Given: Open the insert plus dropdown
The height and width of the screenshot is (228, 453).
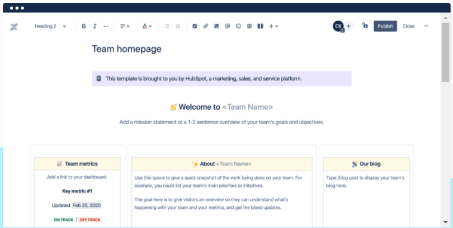Looking at the screenshot, I should coord(273,26).
